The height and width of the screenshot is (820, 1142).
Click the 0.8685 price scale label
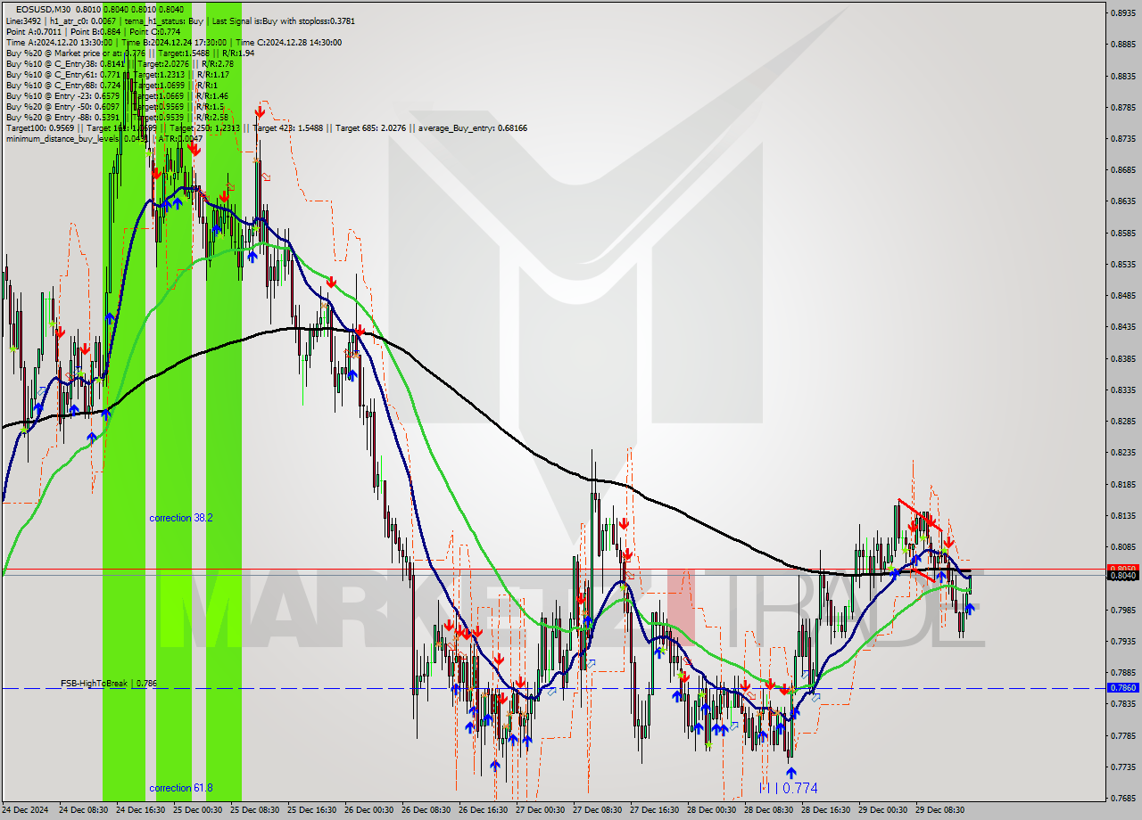1122,169
